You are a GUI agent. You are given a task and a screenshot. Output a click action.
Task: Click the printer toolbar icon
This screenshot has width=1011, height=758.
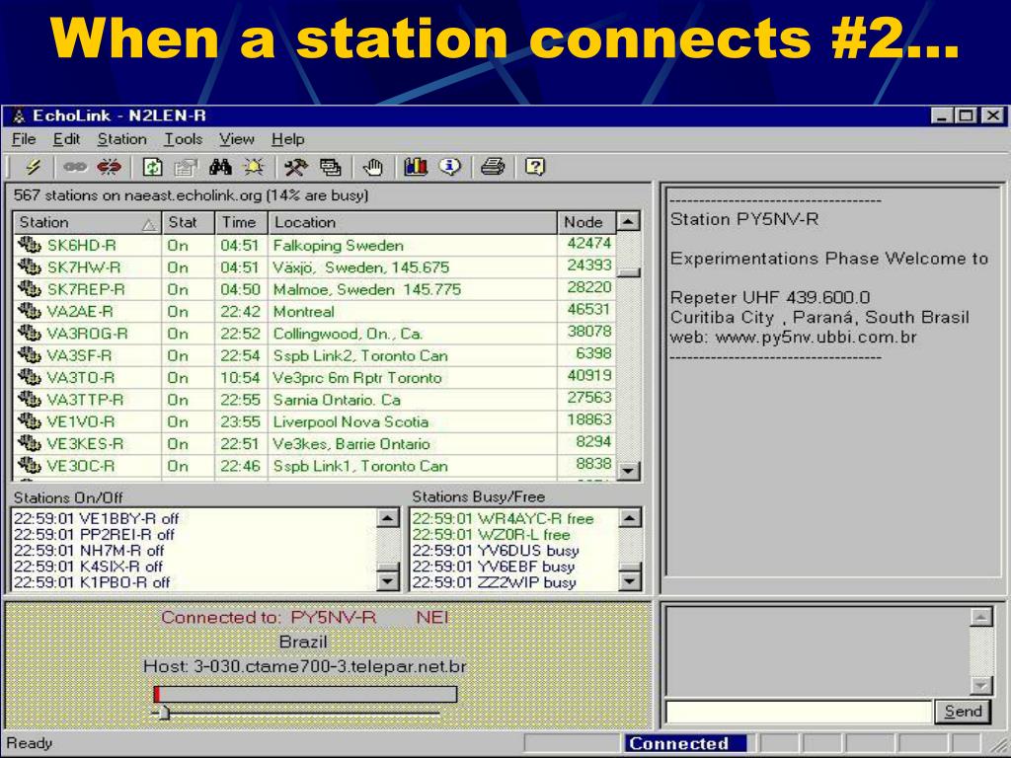pyautogui.click(x=493, y=168)
